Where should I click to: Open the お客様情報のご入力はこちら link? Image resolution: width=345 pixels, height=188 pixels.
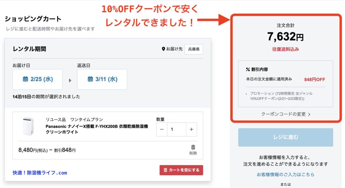tap(285, 174)
